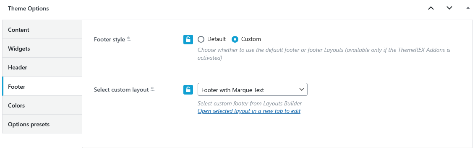Go to the Header options tab
Viewport: 475px width, 151px height.
click(42, 67)
